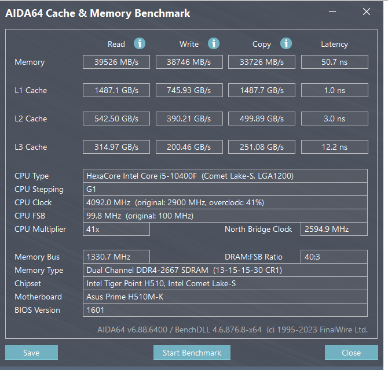Click the Write column header label
Image resolution: width=388 pixels, height=370 pixels.
[x=189, y=44]
